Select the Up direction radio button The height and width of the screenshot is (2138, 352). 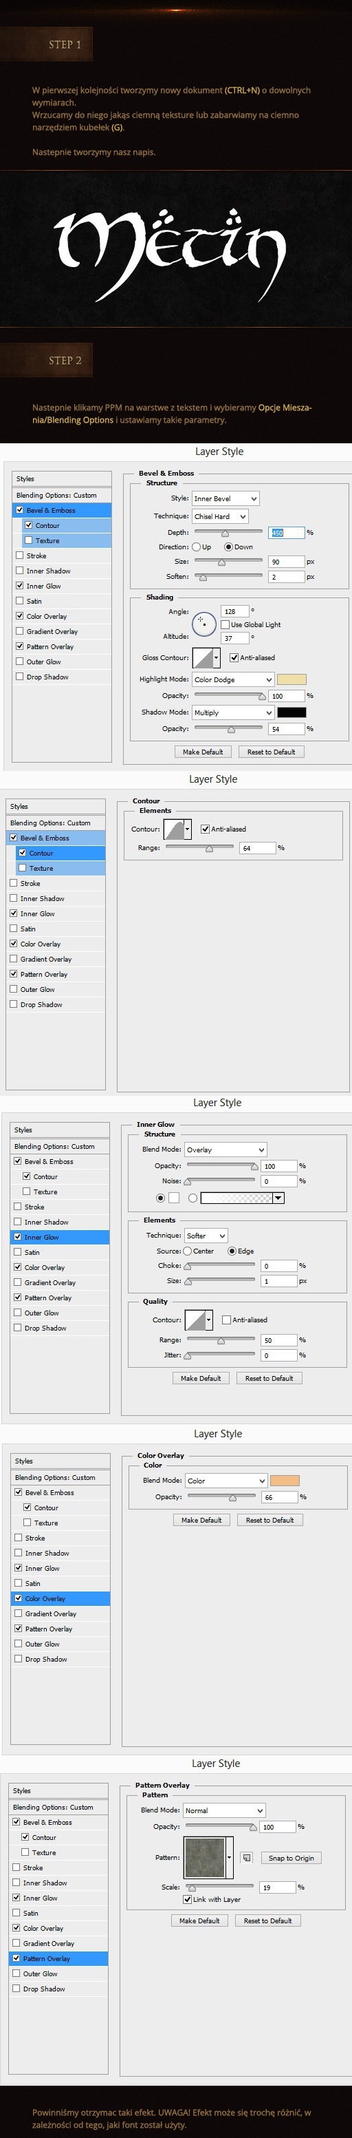(x=197, y=547)
